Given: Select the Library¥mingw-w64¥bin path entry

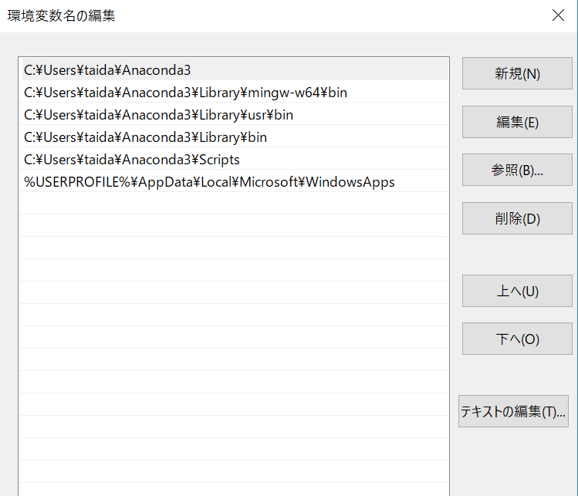Looking at the screenshot, I should (185, 93).
